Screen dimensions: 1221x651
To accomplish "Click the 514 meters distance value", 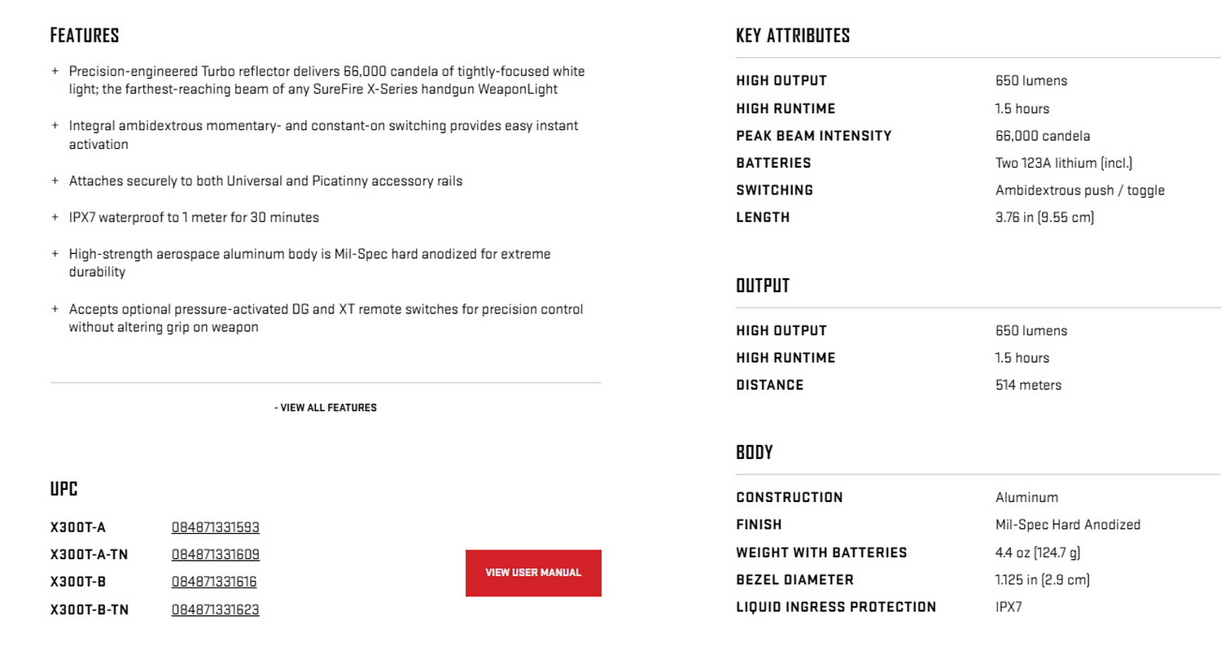I will [x=1028, y=385].
